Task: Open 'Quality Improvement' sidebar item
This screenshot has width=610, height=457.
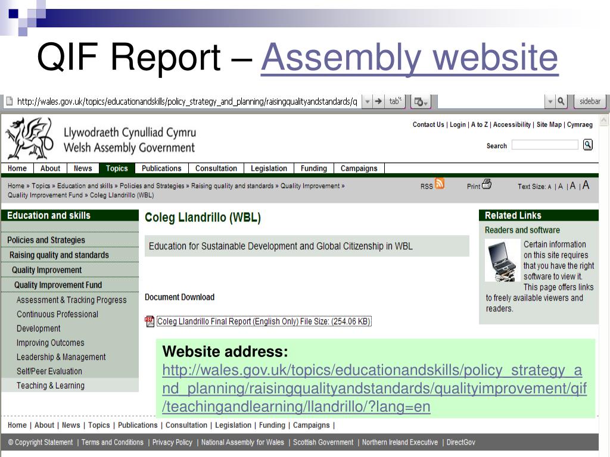Action: click(x=46, y=270)
